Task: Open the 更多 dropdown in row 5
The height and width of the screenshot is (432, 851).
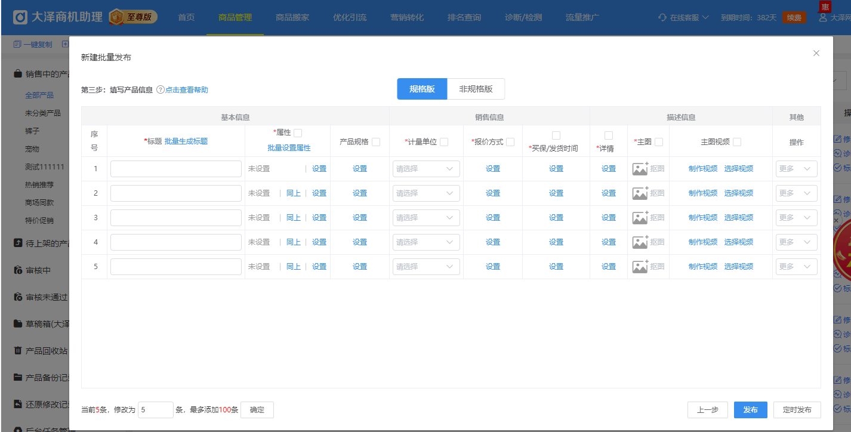Action: click(x=796, y=267)
